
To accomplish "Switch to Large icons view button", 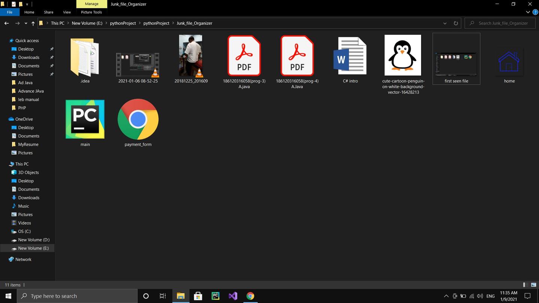I will 533,285.
